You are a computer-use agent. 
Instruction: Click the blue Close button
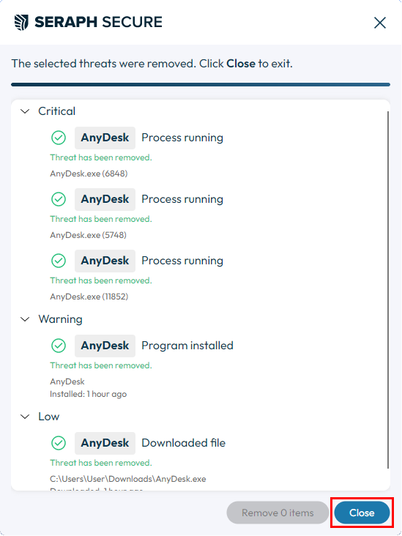362,513
